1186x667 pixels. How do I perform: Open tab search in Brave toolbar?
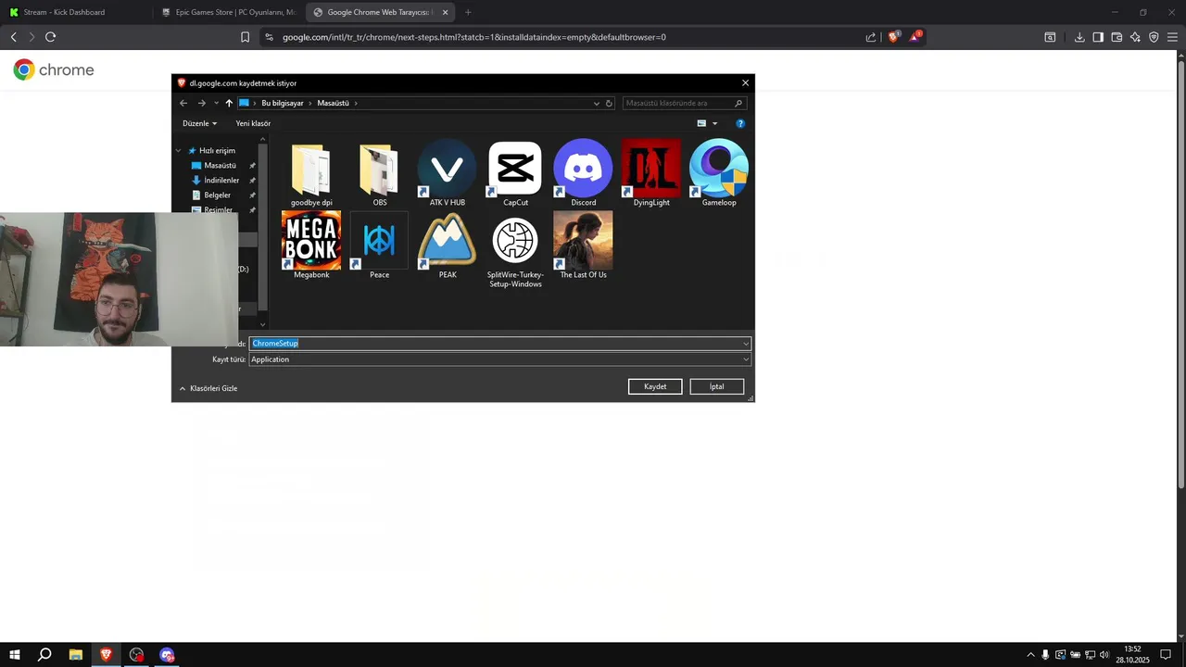(x=1050, y=37)
